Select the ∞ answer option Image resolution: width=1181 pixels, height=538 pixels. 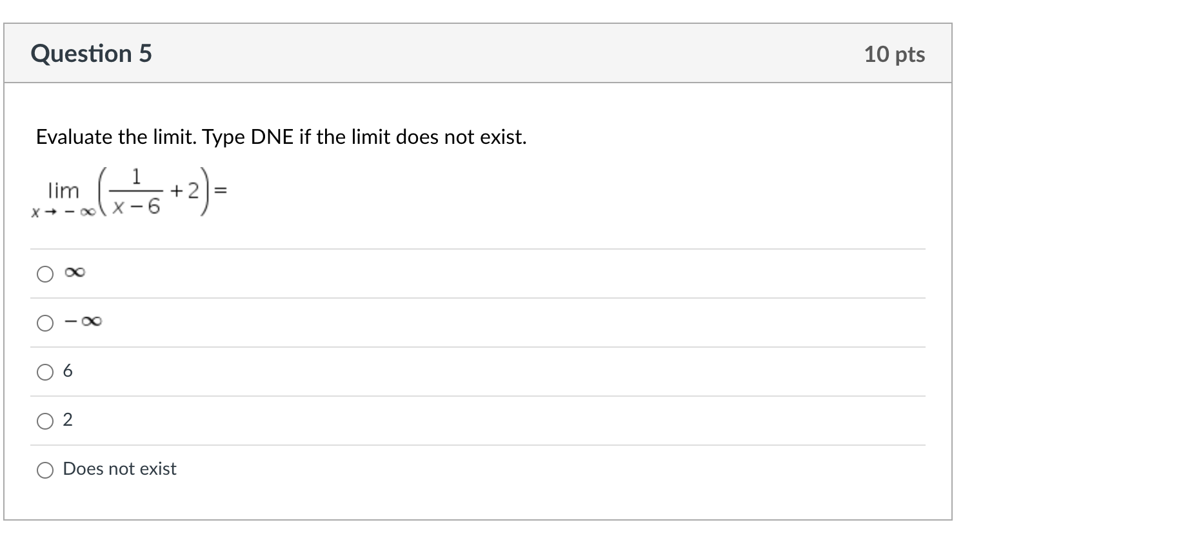coord(45,274)
